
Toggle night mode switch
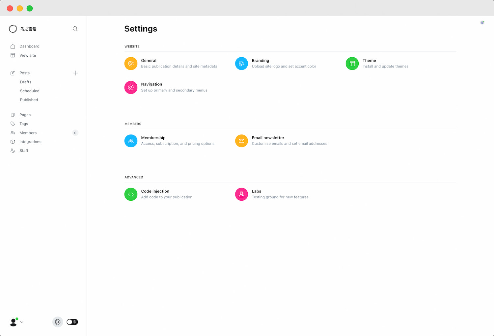click(x=72, y=322)
